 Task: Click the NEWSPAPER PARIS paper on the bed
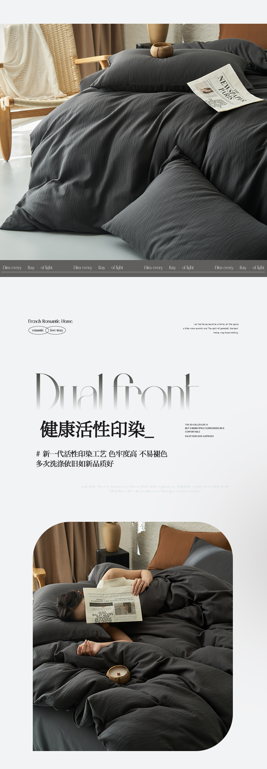click(x=225, y=89)
